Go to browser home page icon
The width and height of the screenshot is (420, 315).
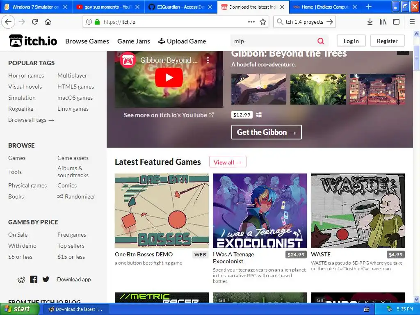point(48,22)
